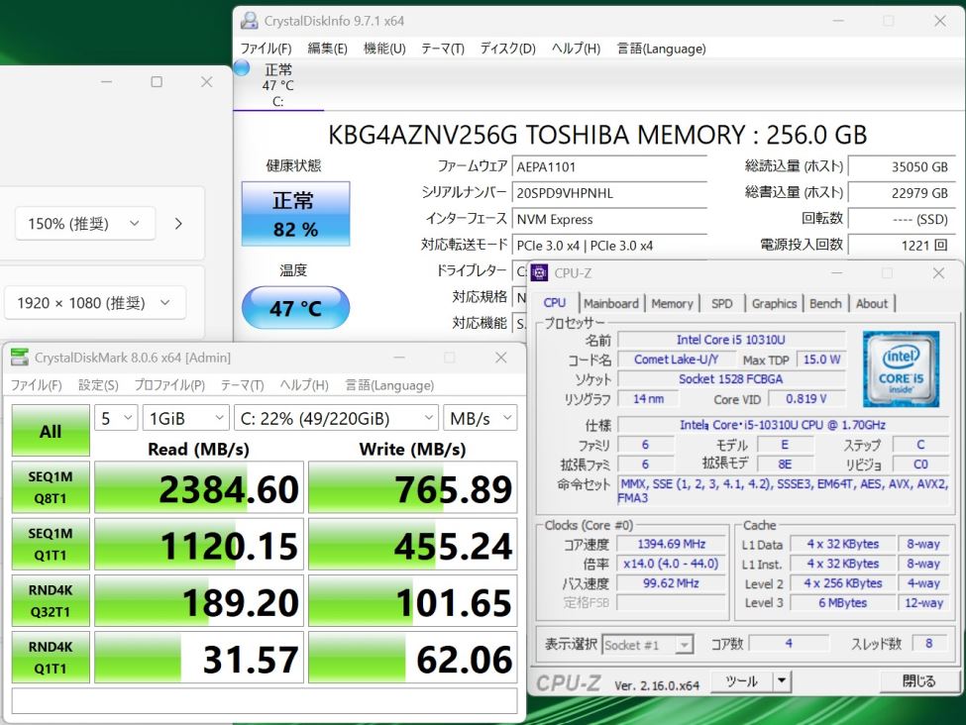Click the chevron arrow beside 150% scale
The width and height of the screenshot is (966, 725).
pos(178,224)
